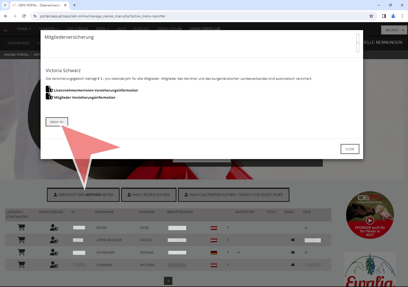
Task: Click shopping cart icon for Böhm
Action: pos(21,228)
